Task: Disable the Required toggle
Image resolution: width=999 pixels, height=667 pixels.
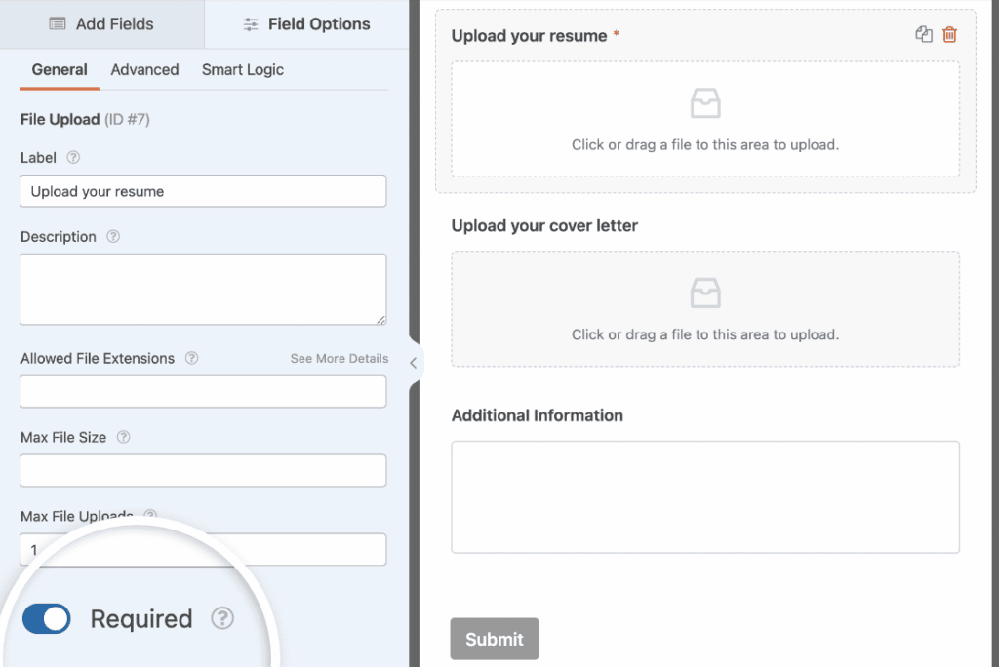Action: [46, 618]
